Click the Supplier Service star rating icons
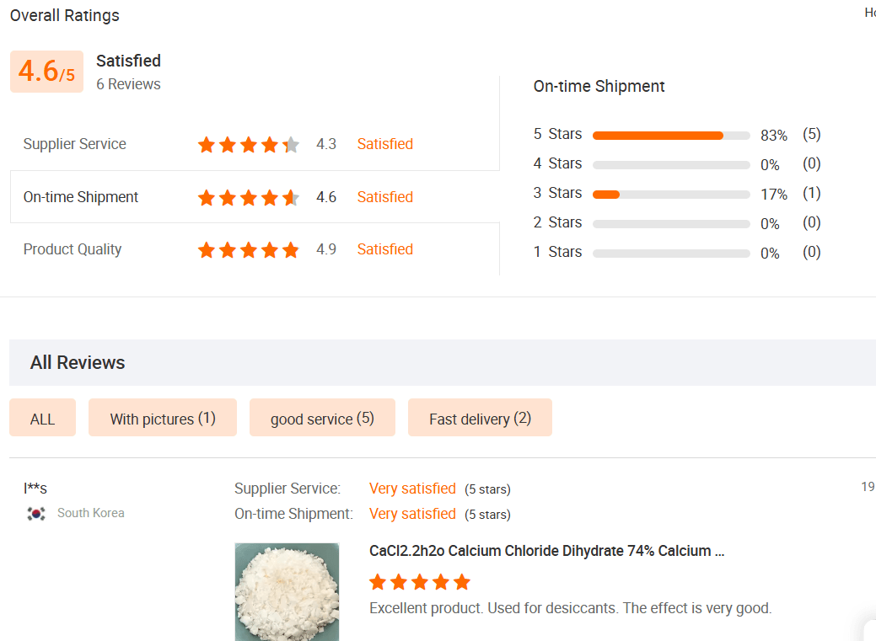The image size is (876, 641). 248,145
